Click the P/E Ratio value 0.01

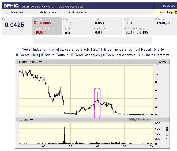(x=99, y=32)
